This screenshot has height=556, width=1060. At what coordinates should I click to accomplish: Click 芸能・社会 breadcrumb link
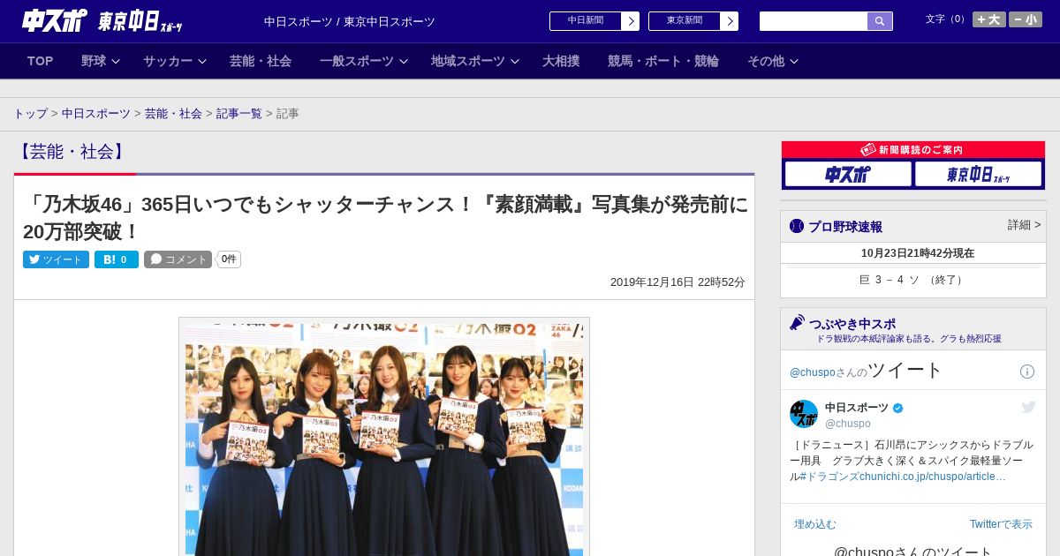tap(173, 114)
